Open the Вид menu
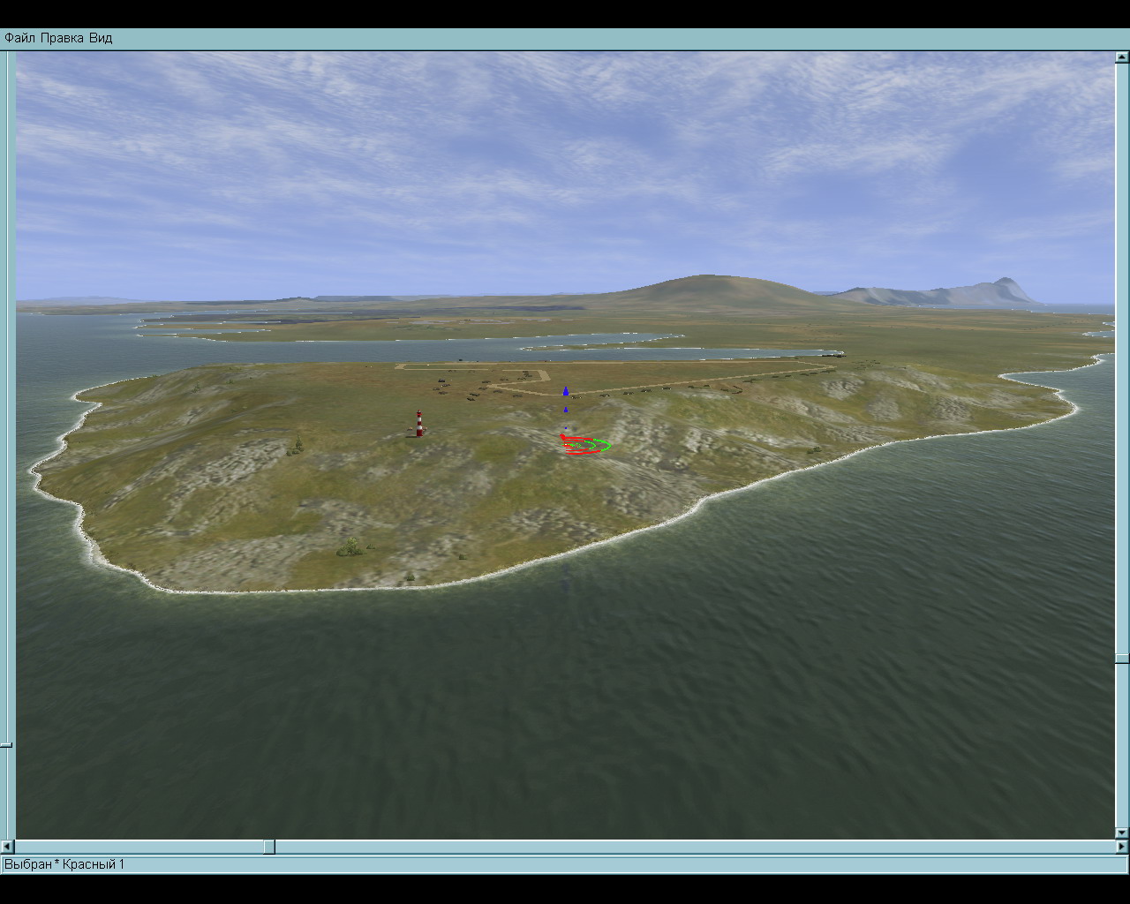 pyautogui.click(x=101, y=38)
